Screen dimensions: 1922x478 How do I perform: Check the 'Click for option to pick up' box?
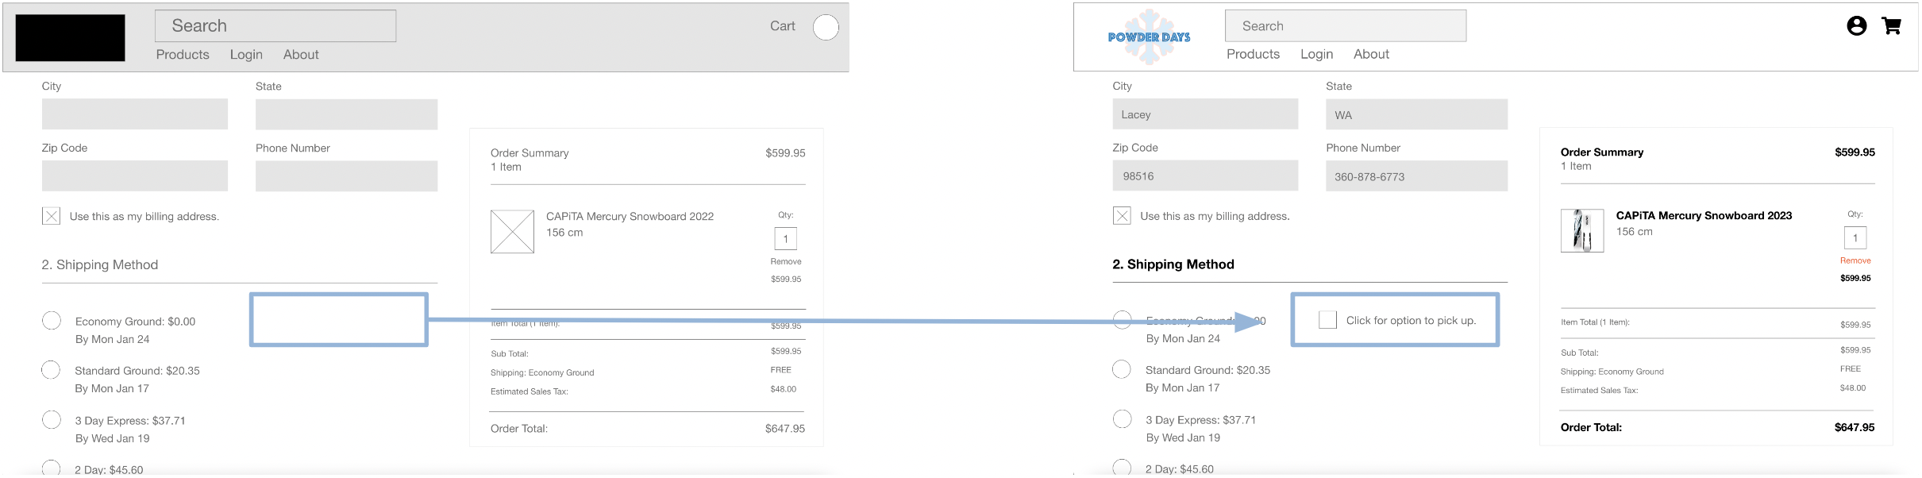coord(1327,320)
